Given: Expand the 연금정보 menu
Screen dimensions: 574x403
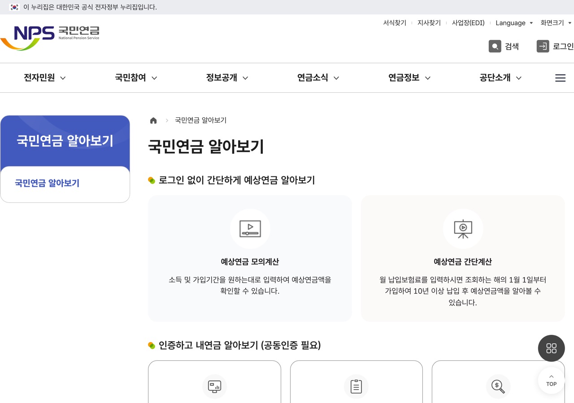Looking at the screenshot, I should click(409, 78).
